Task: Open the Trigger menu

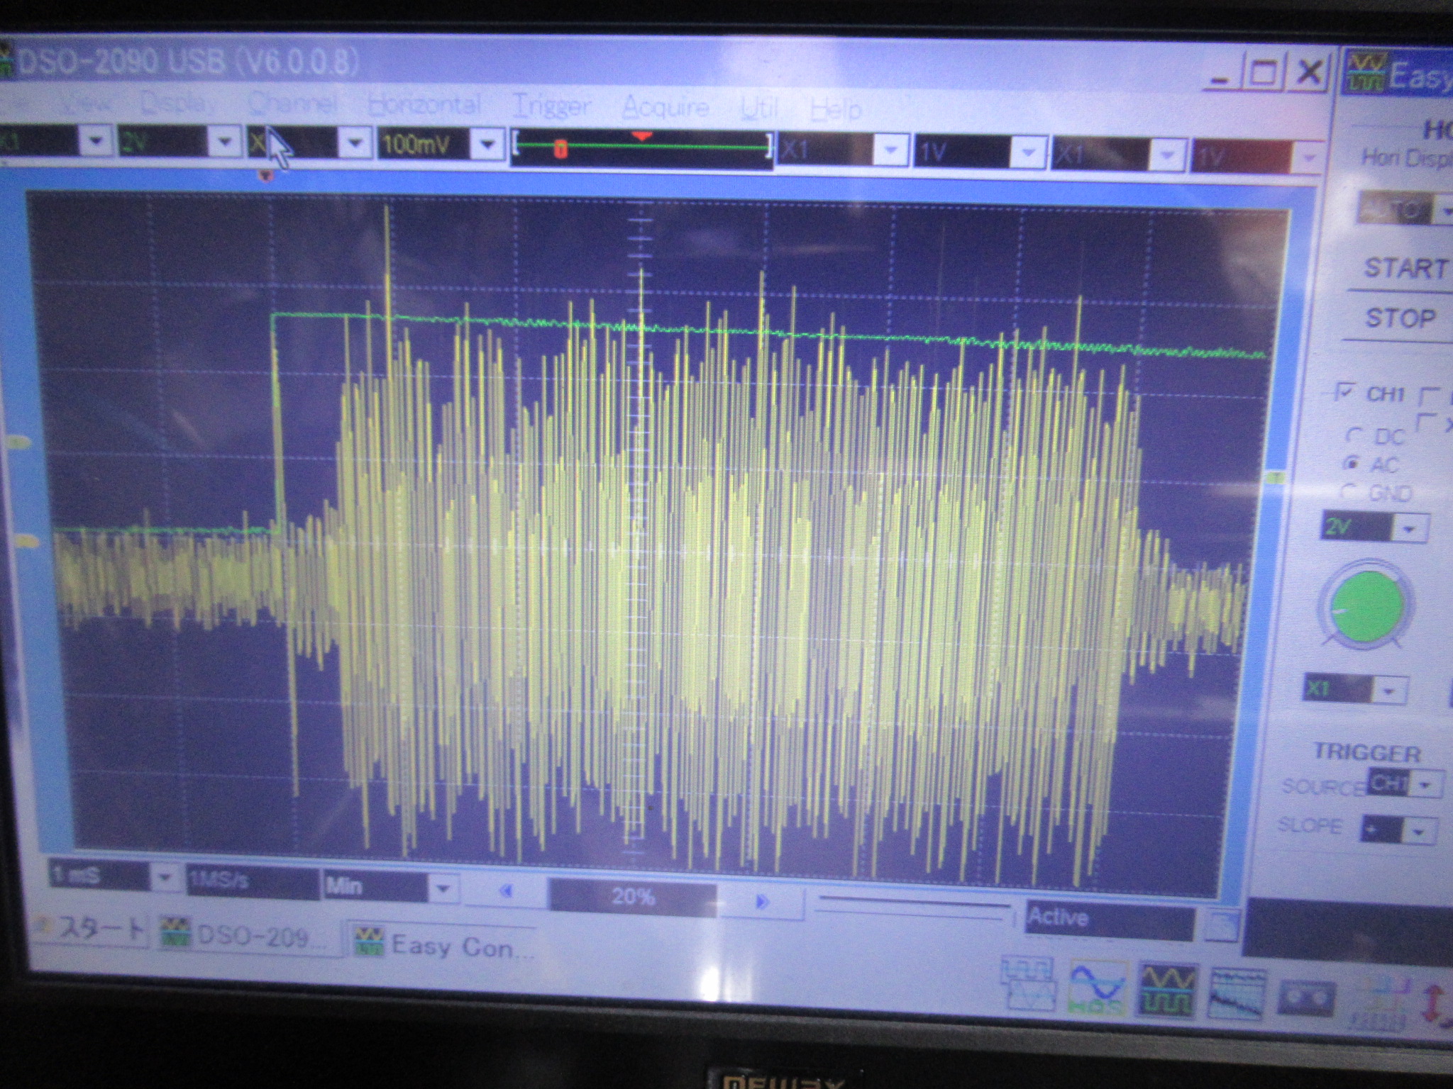Action: tap(551, 107)
